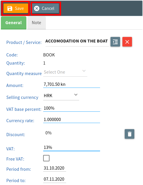Click the Save button
The image size is (143, 185).
coord(16,8)
